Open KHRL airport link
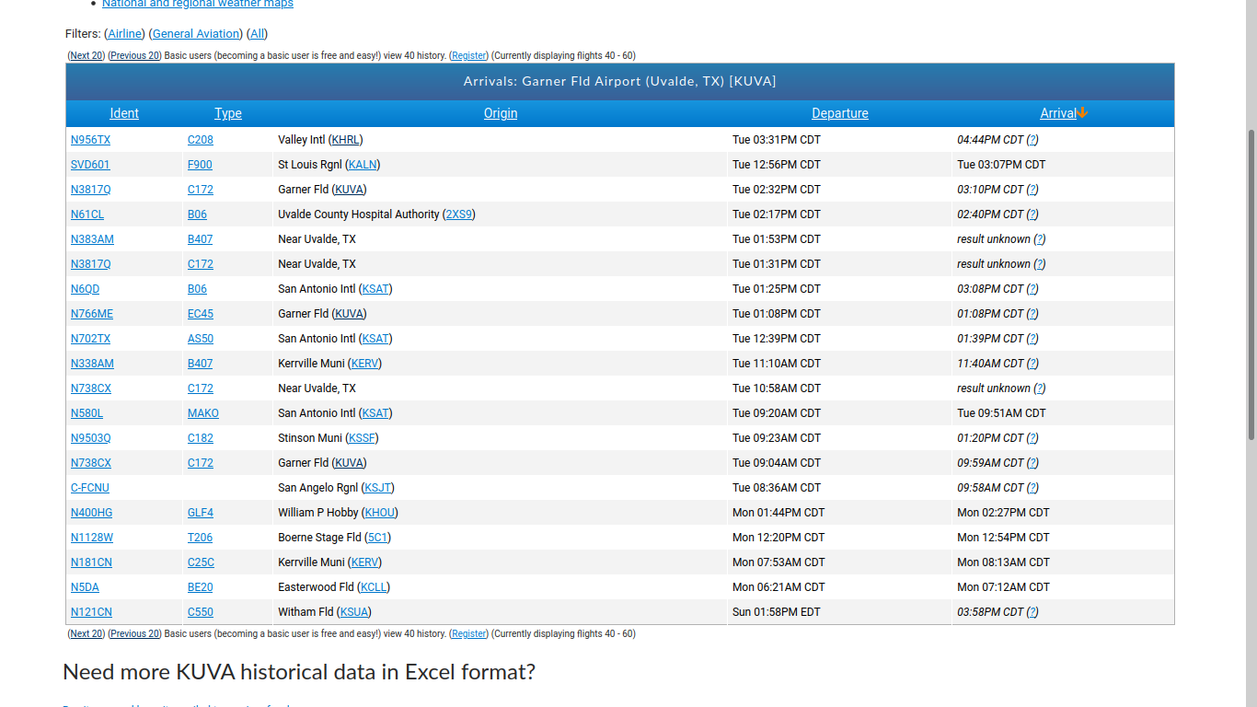The height and width of the screenshot is (707, 1257). (345, 140)
